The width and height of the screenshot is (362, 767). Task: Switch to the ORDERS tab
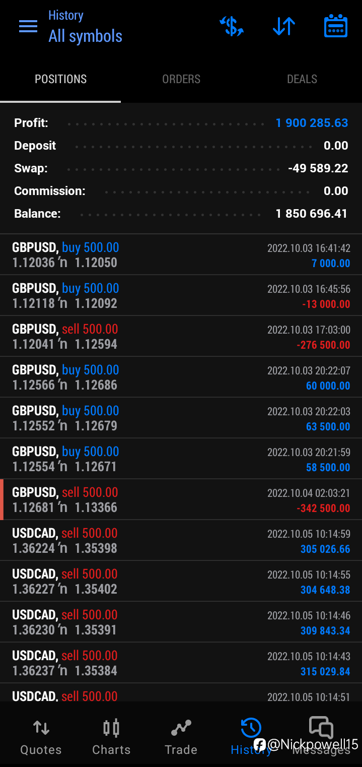(x=181, y=79)
